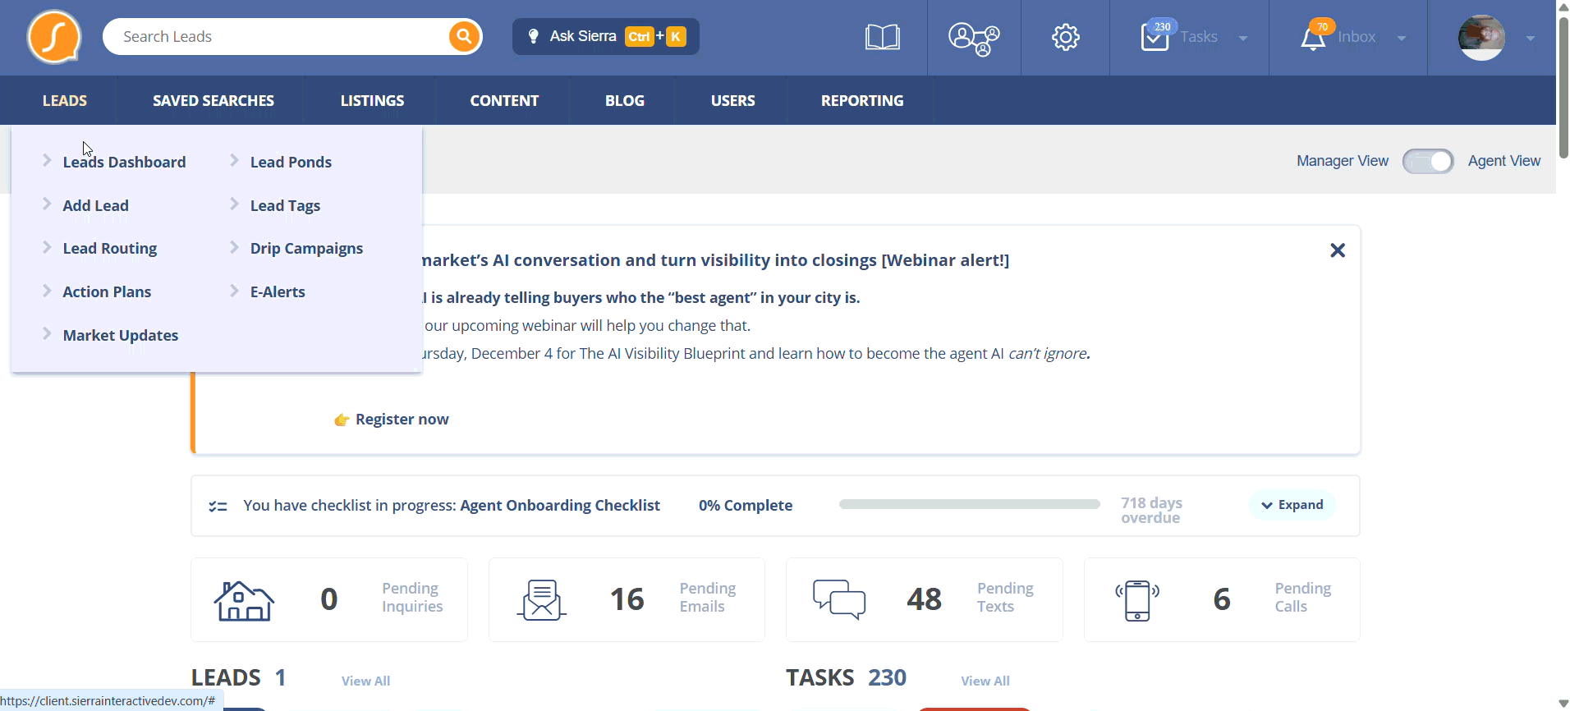
Task: Click the orange search magnifier icon
Action: click(464, 37)
